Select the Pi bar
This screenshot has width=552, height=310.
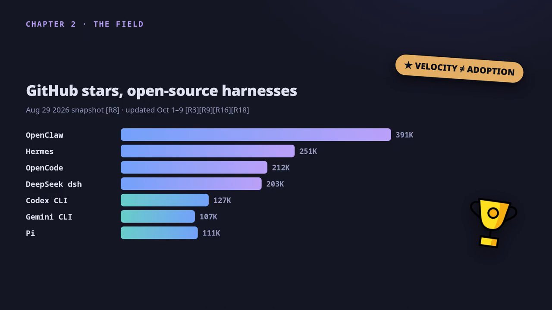pos(159,233)
